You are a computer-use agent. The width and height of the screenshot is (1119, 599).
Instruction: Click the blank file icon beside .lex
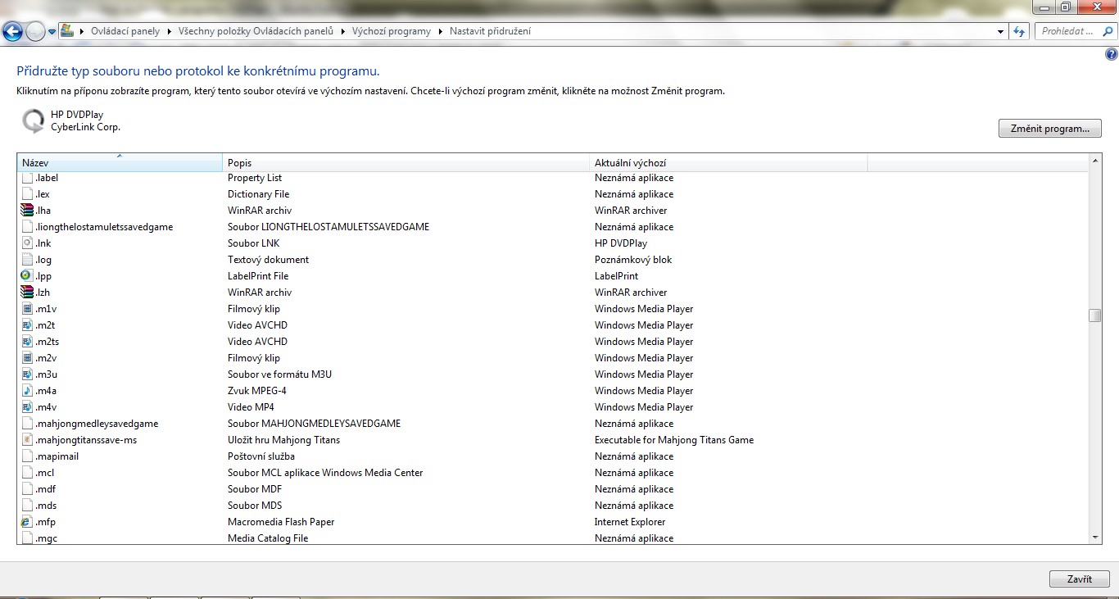click(x=26, y=194)
